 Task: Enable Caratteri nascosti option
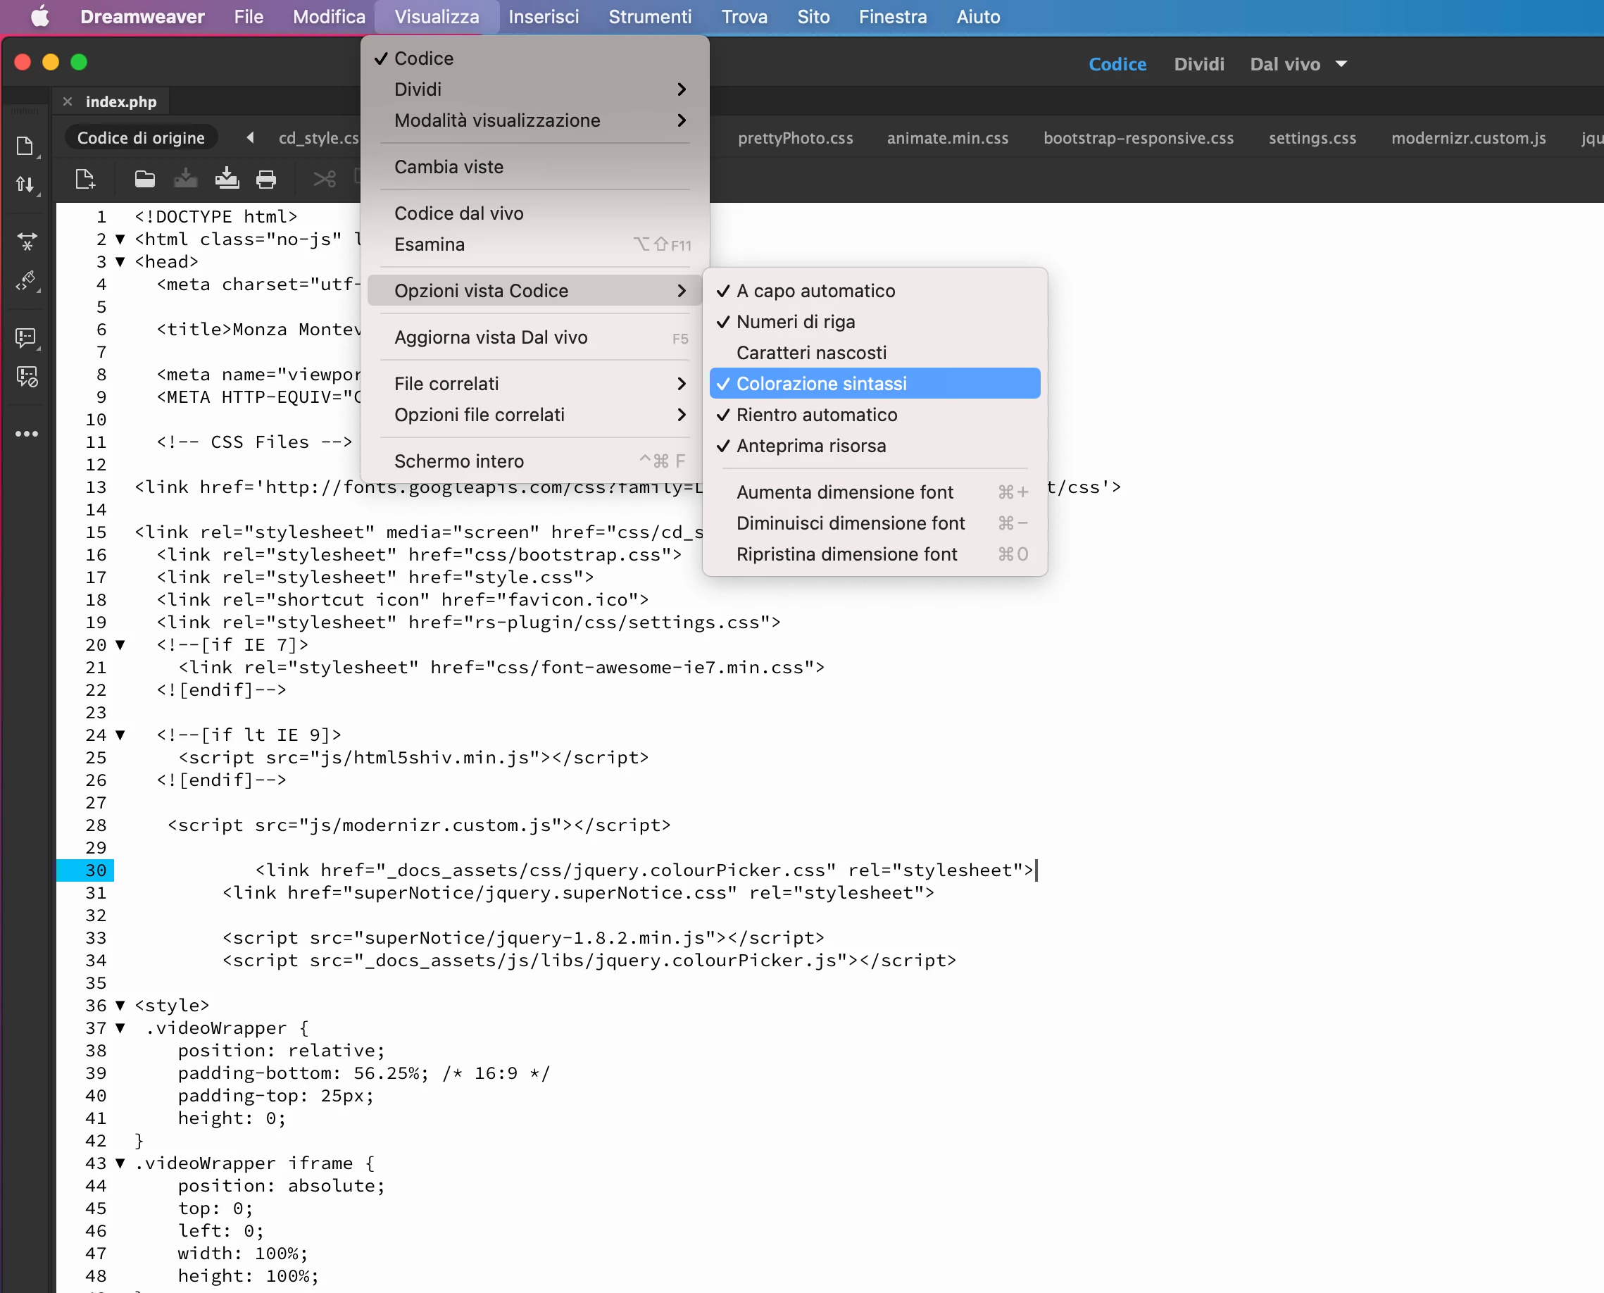point(811,353)
